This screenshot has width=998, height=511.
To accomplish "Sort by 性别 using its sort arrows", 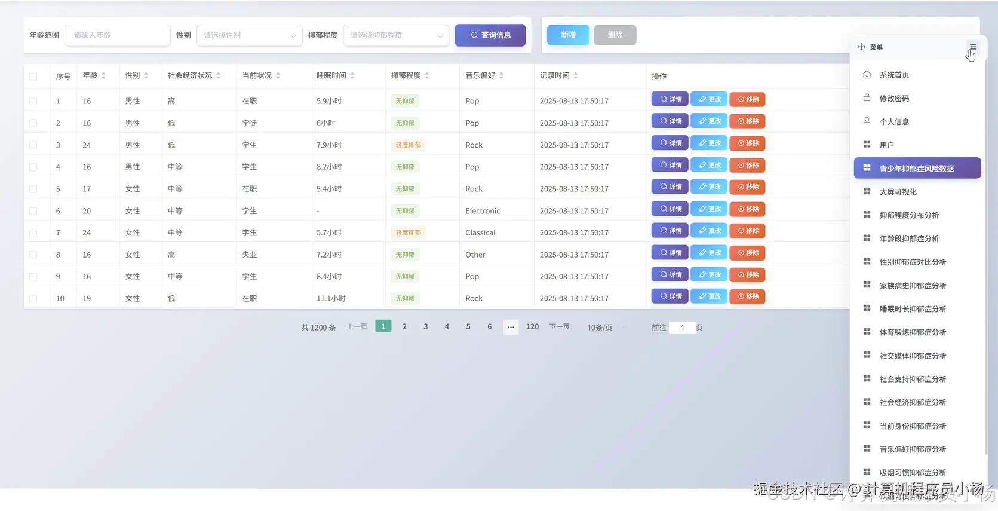I will tap(146, 75).
